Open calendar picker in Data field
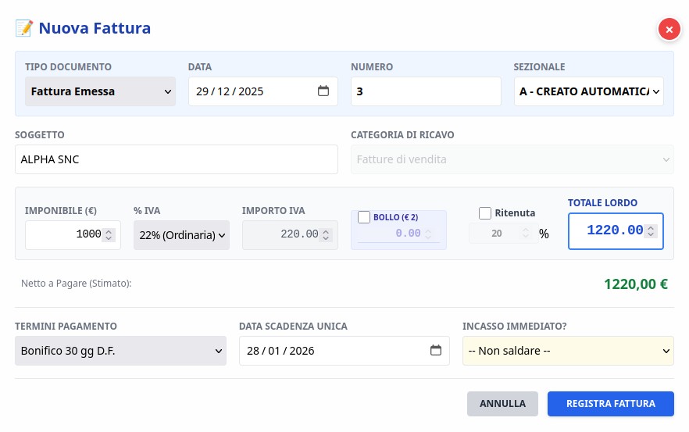 [323, 91]
